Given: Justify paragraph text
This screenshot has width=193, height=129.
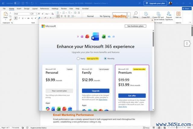Looking at the screenshot, I should [68, 16].
